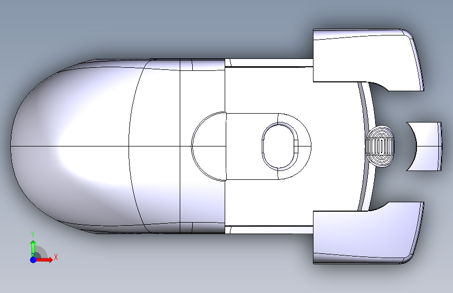Screen dimensions: 453x293
Task: Select the upper right wing-shaped part
Action: click(x=367, y=59)
